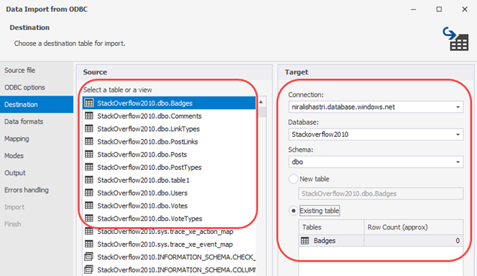Viewport: 477px width, 276px height.
Task: Click the view icon for INFORMATION_SCHEMA.COLUM entry
Action: point(89,270)
